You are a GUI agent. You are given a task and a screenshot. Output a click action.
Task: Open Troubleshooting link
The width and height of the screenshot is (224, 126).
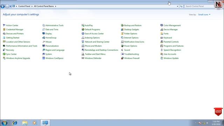[131, 54]
